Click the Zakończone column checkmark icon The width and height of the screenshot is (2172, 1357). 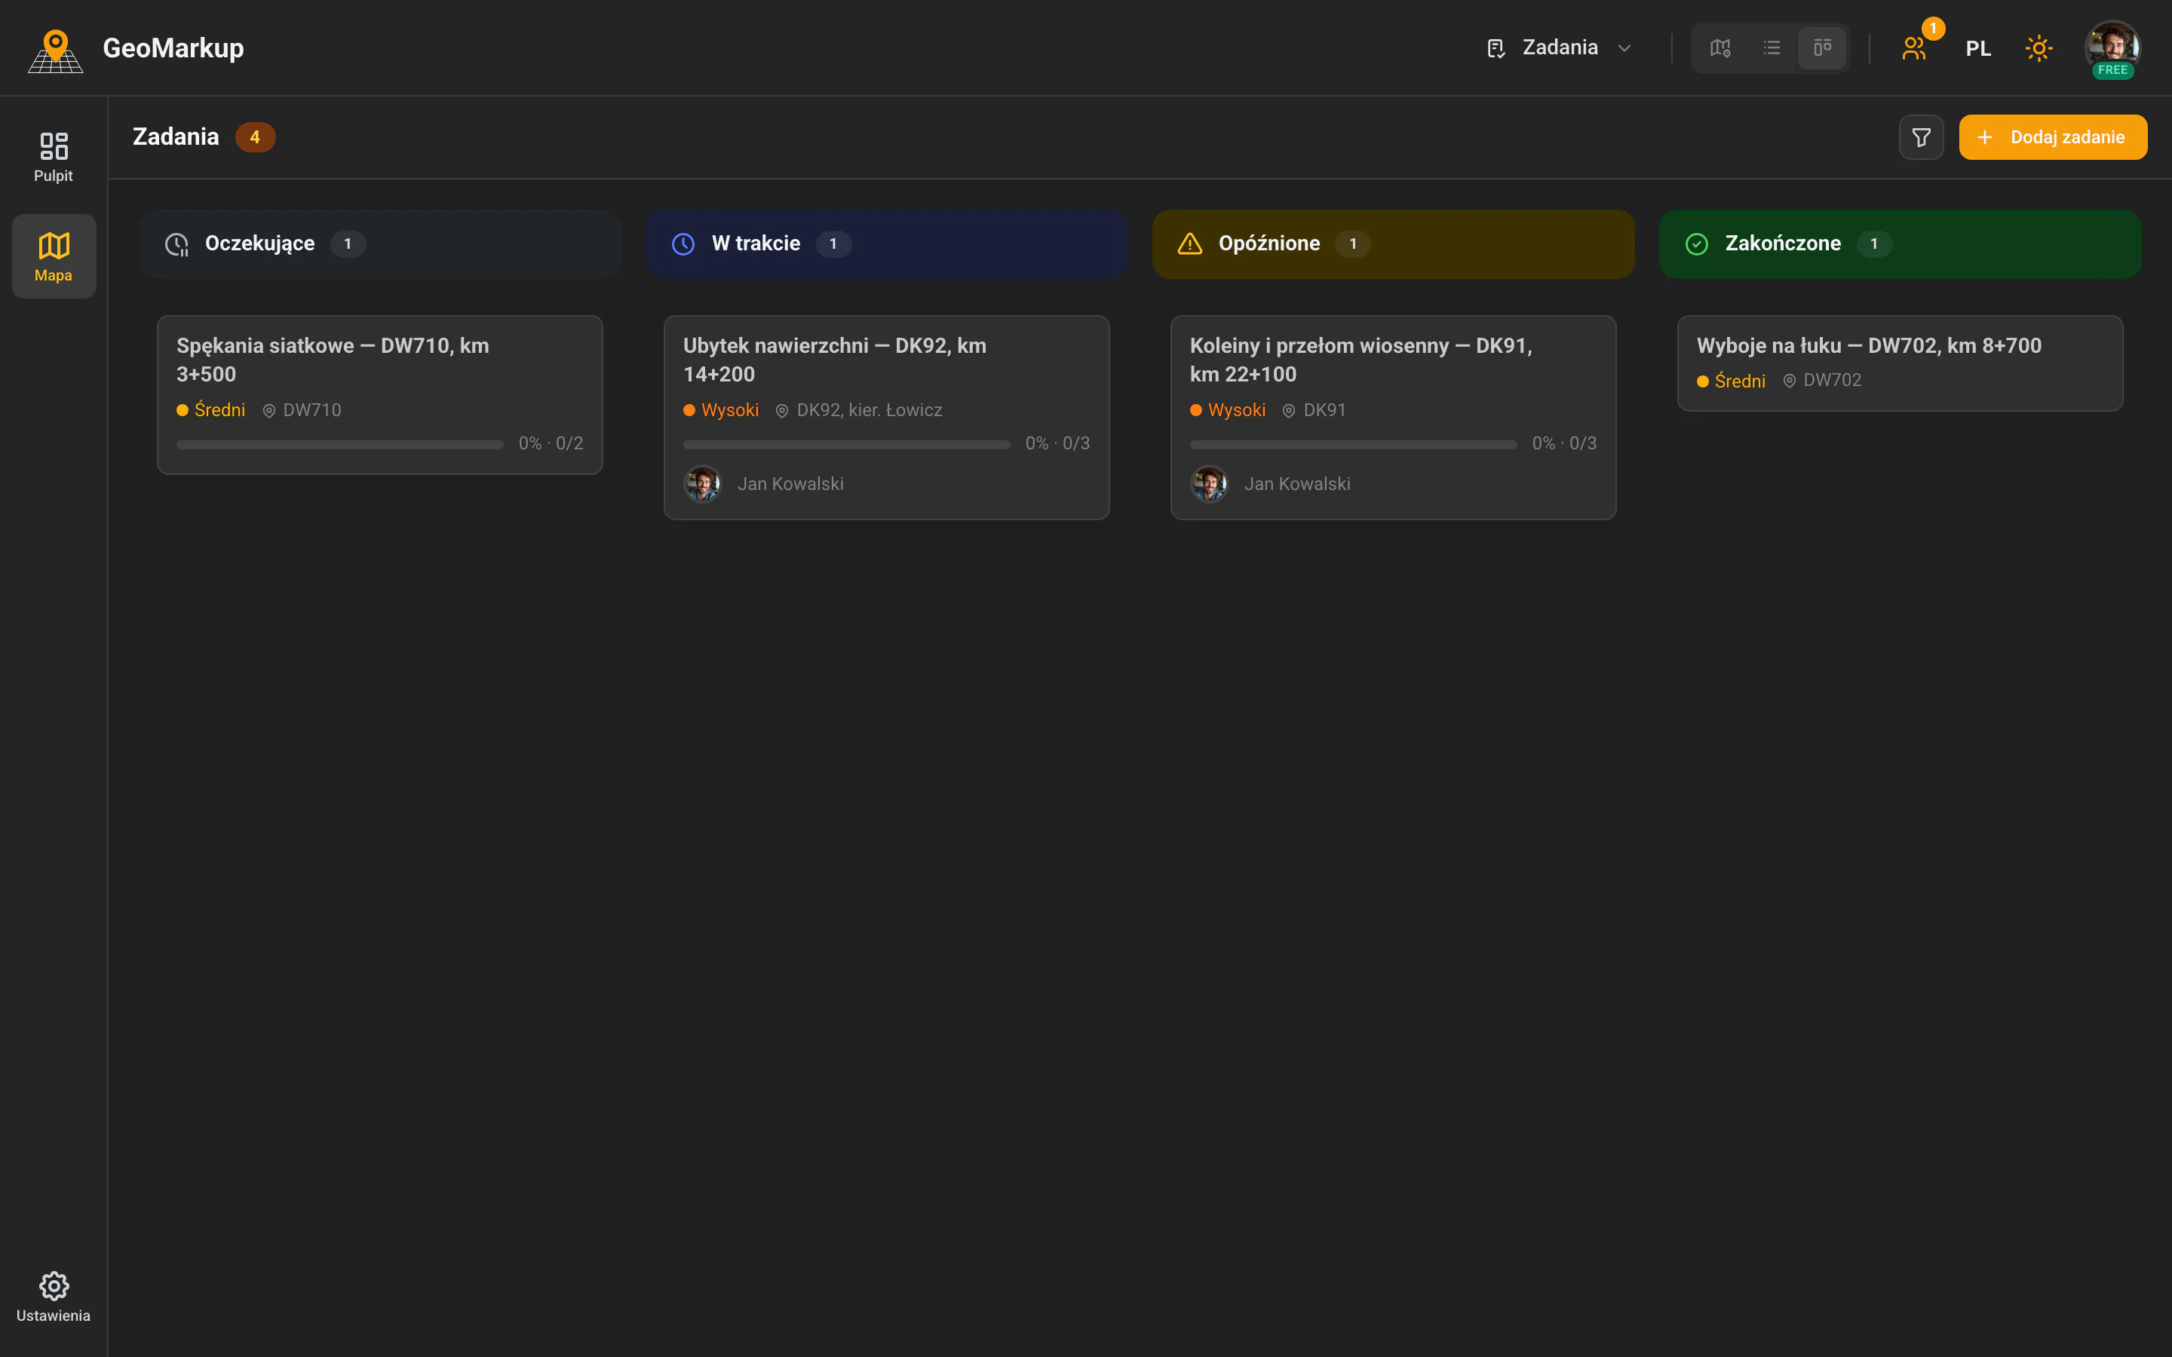click(1696, 244)
